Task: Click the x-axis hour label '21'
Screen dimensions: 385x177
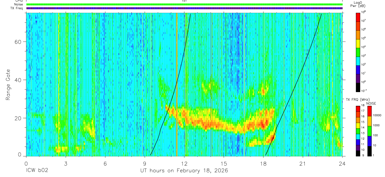Action: (303, 163)
